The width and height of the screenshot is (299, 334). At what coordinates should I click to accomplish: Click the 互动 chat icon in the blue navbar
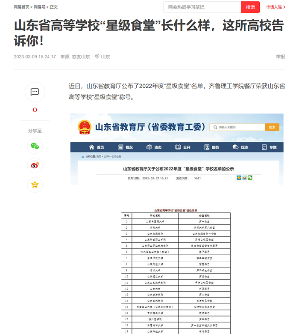pyautogui.click(x=235, y=147)
